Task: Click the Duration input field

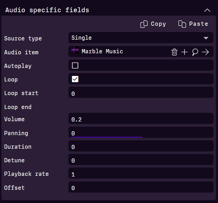Action: coord(141,146)
